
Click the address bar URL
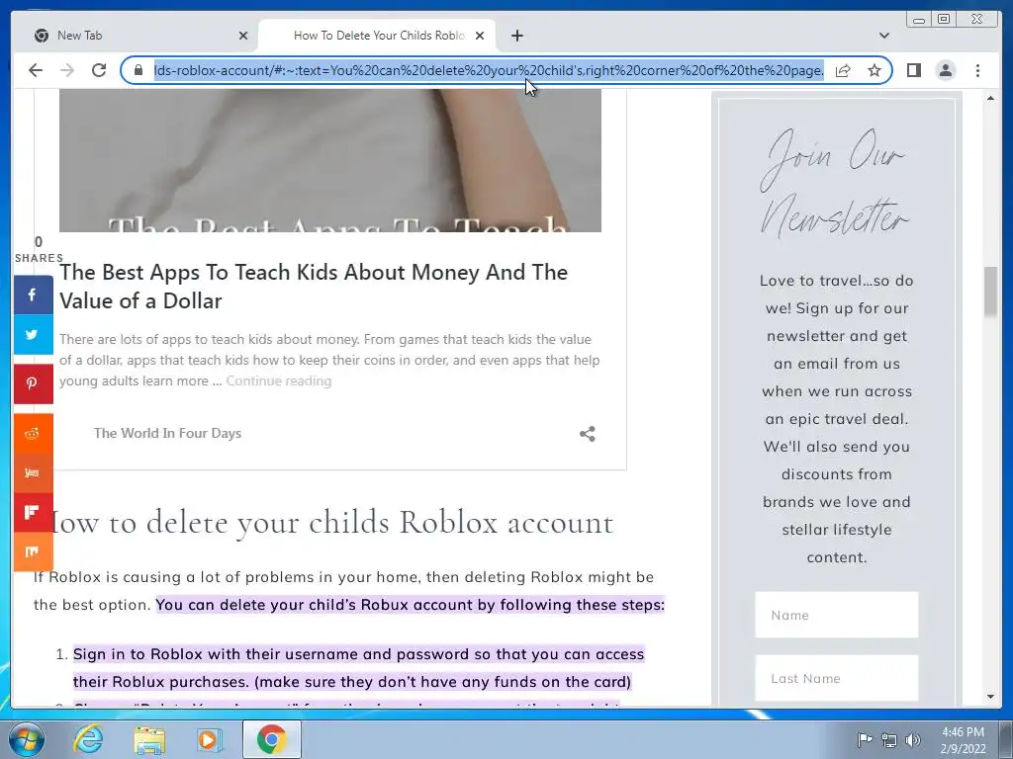489,70
